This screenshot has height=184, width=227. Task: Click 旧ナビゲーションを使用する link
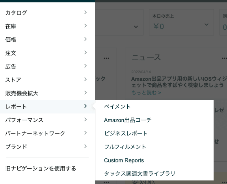coord(41,169)
